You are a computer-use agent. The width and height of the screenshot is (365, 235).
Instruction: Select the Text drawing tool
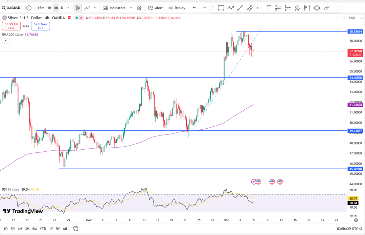[269, 8]
